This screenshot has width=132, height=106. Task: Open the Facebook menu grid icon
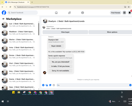click(124, 13)
